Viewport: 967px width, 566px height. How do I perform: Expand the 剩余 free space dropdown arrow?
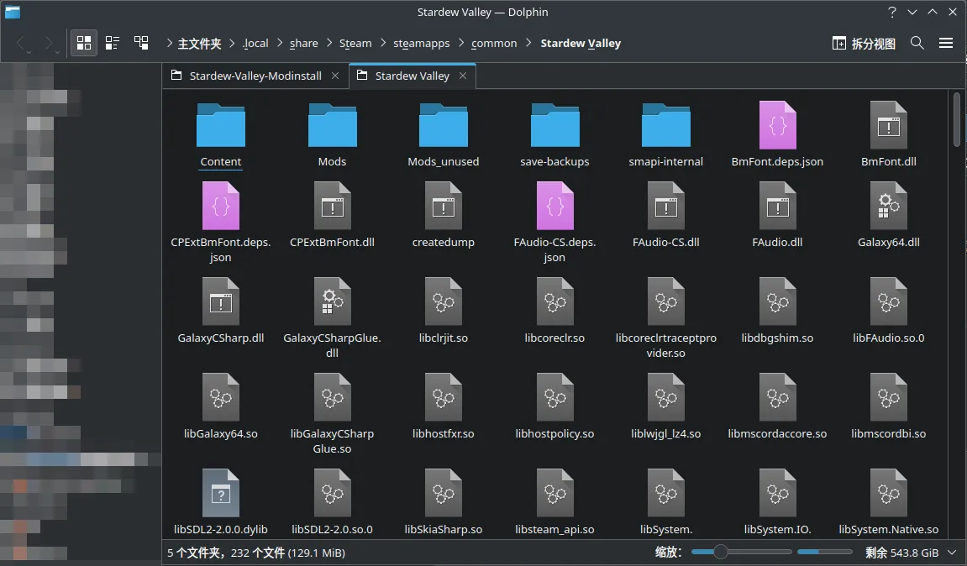point(952,553)
